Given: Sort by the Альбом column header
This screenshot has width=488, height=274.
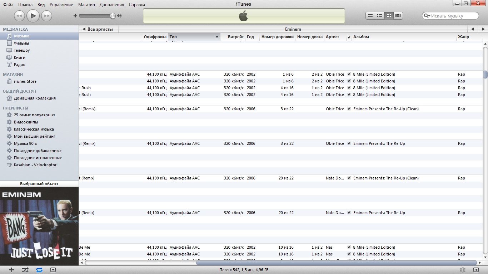Looking at the screenshot, I should pos(404,37).
